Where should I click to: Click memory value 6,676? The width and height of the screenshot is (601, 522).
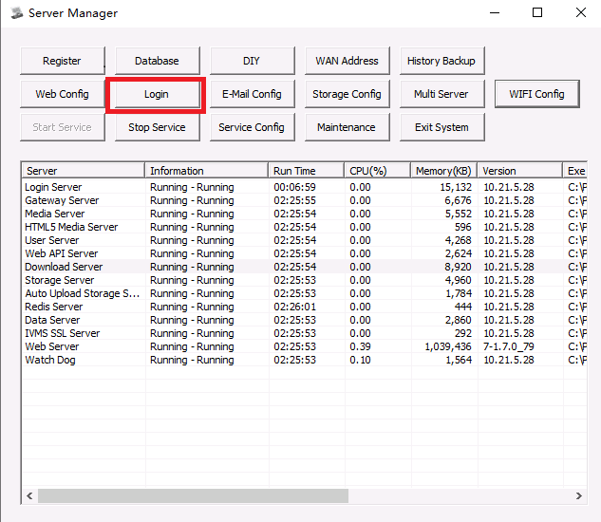pyautogui.click(x=458, y=200)
